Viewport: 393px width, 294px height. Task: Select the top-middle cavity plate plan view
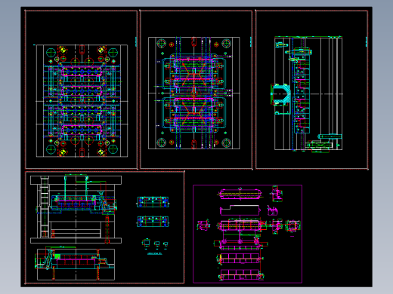tap(194, 93)
